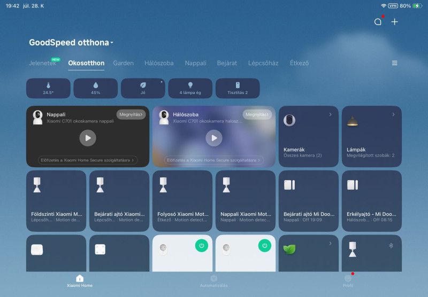Go to Automatizálás bottom tab

click(213, 281)
